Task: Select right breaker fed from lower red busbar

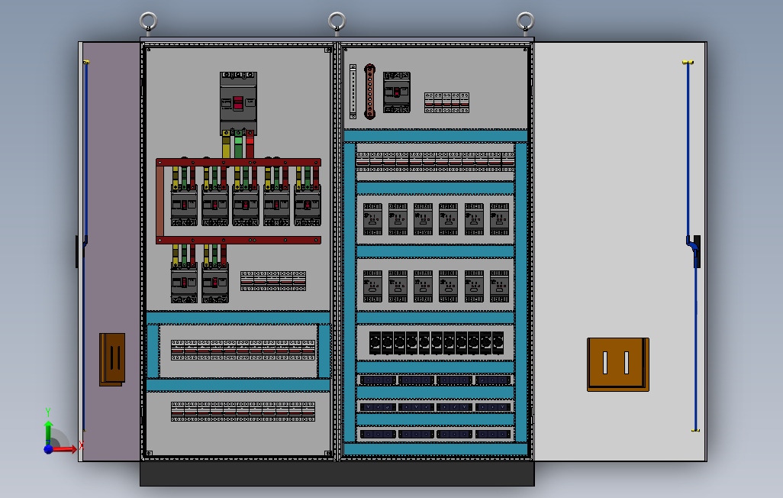Action: point(215,283)
